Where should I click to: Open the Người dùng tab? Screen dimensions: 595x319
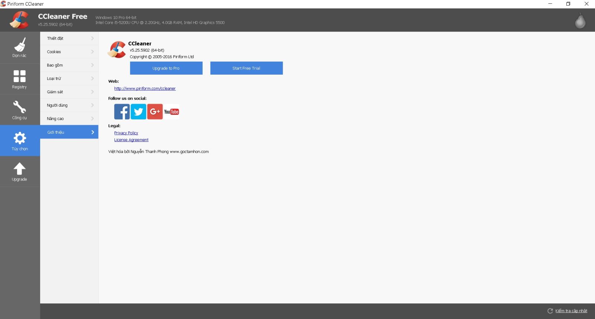[69, 105]
